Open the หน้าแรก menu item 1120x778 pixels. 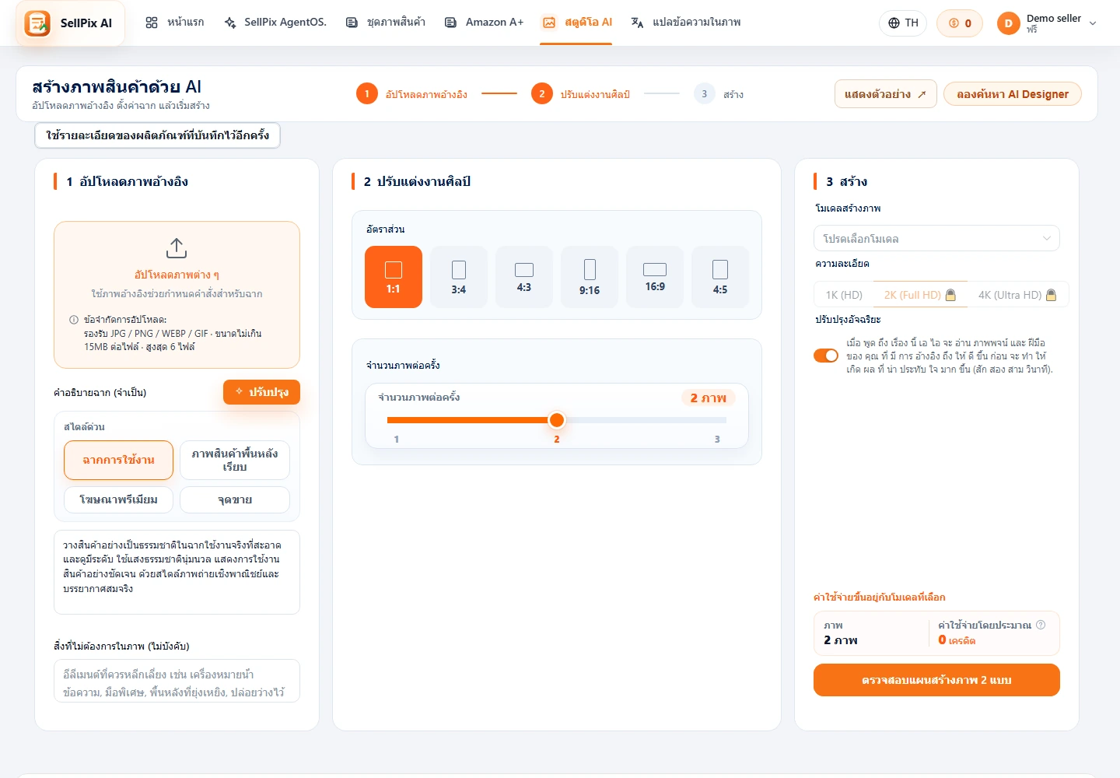coord(175,23)
